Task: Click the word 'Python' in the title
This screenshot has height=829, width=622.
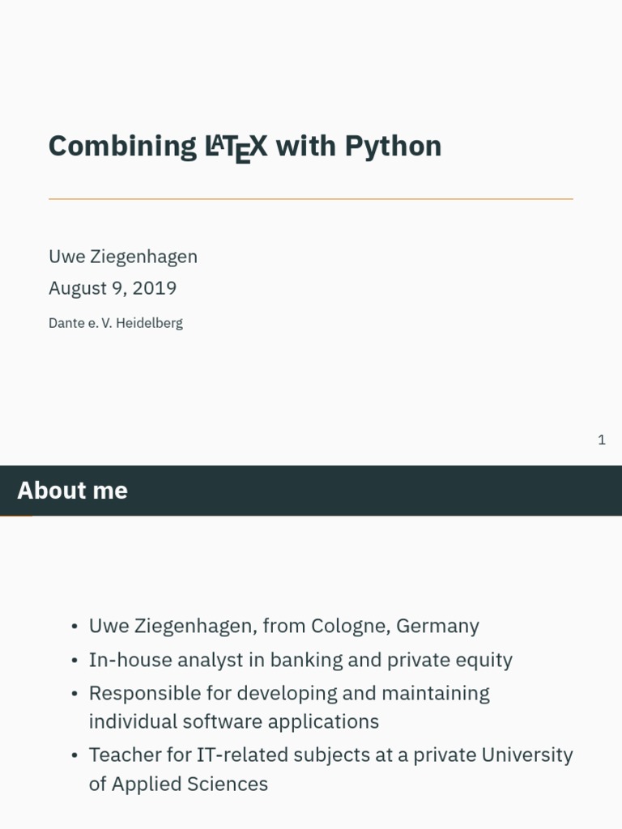Action: coord(393,147)
